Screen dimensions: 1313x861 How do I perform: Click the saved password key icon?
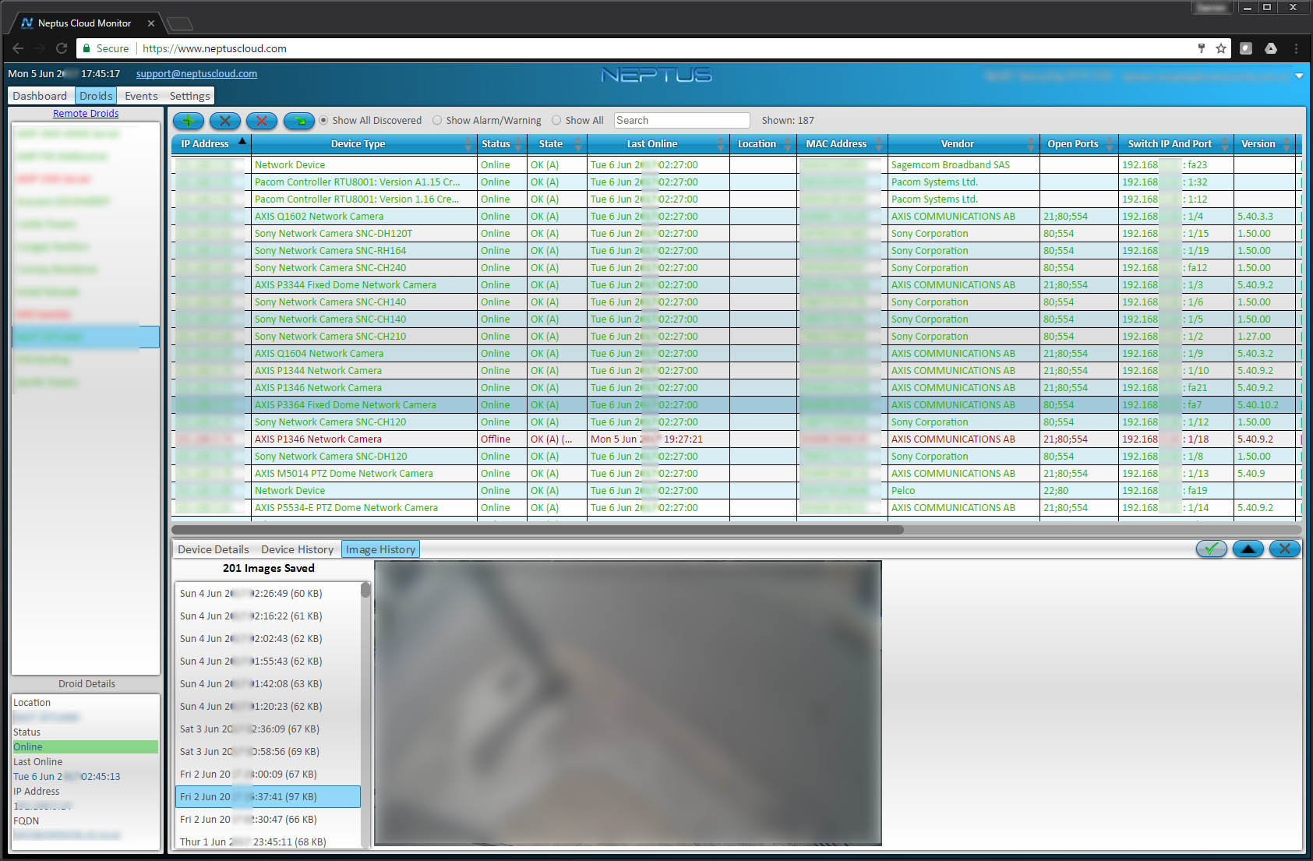click(x=1201, y=48)
